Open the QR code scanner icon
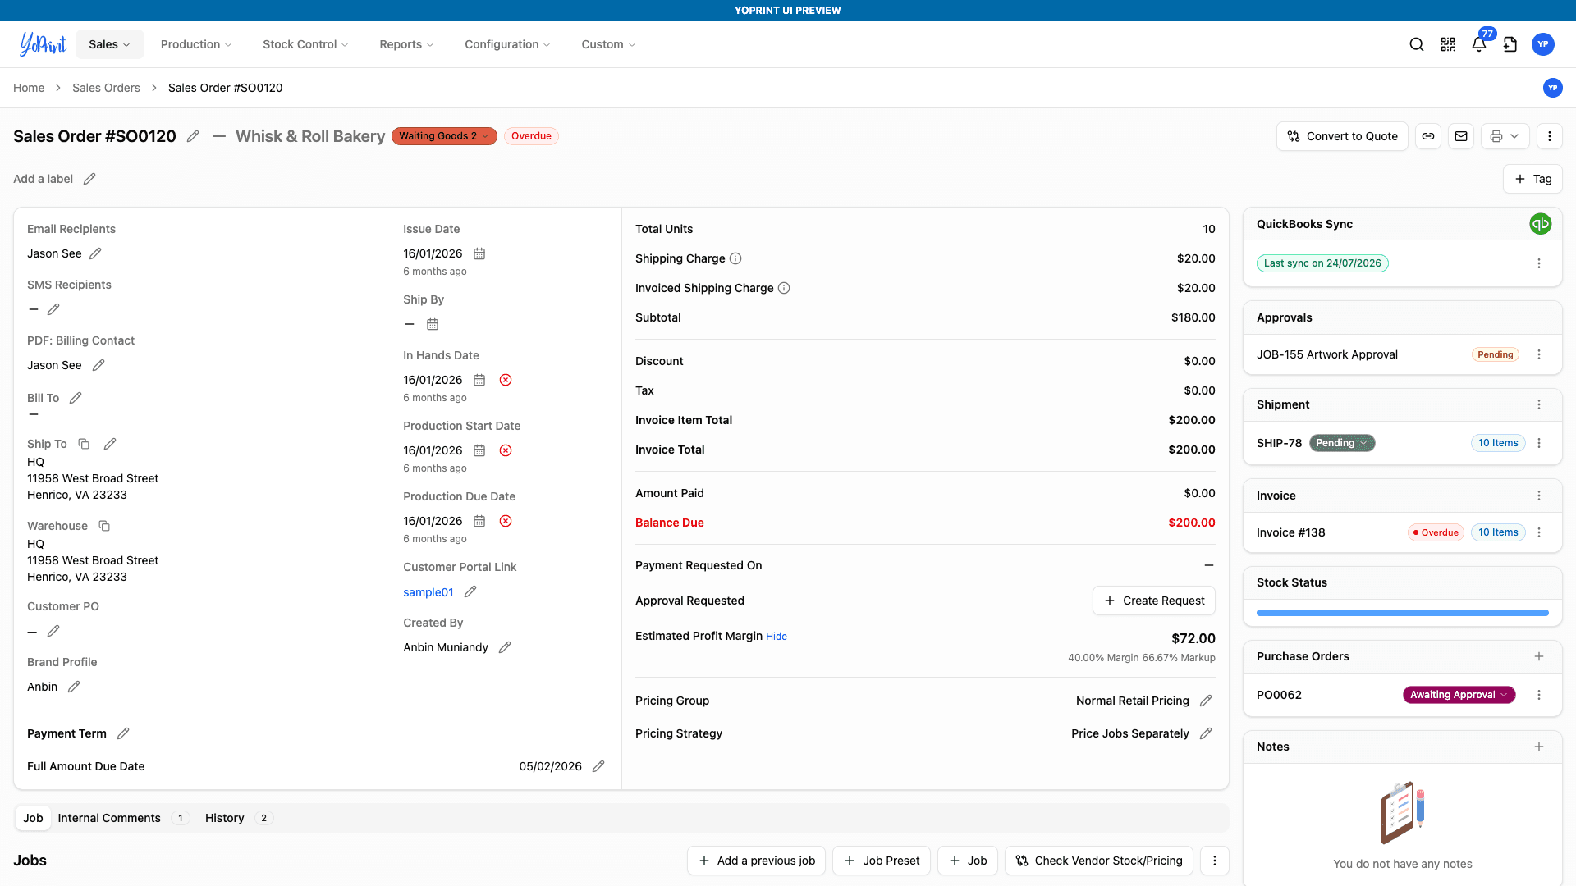This screenshot has width=1576, height=886. (1448, 44)
